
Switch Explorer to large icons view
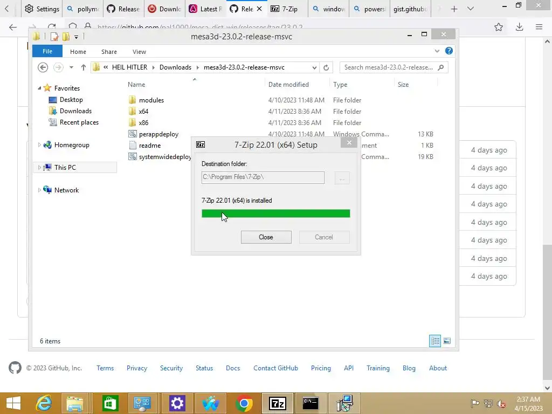447,341
